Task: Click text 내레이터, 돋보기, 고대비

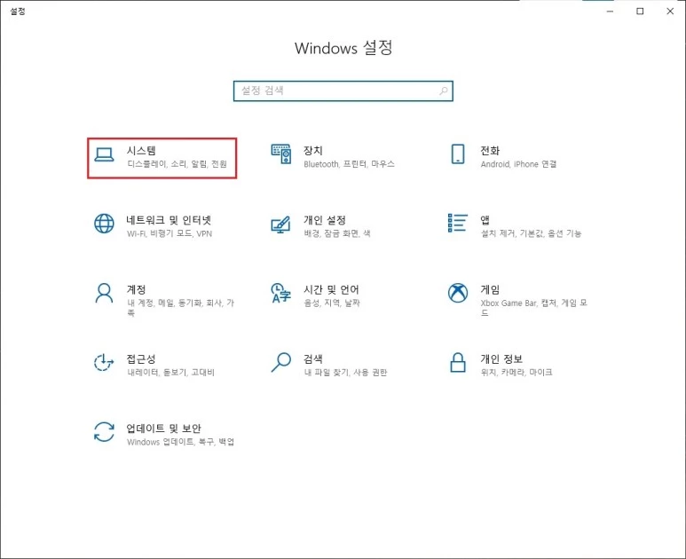Action: [170, 373]
